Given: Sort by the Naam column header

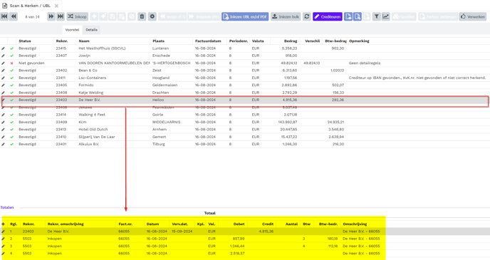Looking at the screenshot, I should (x=84, y=41).
